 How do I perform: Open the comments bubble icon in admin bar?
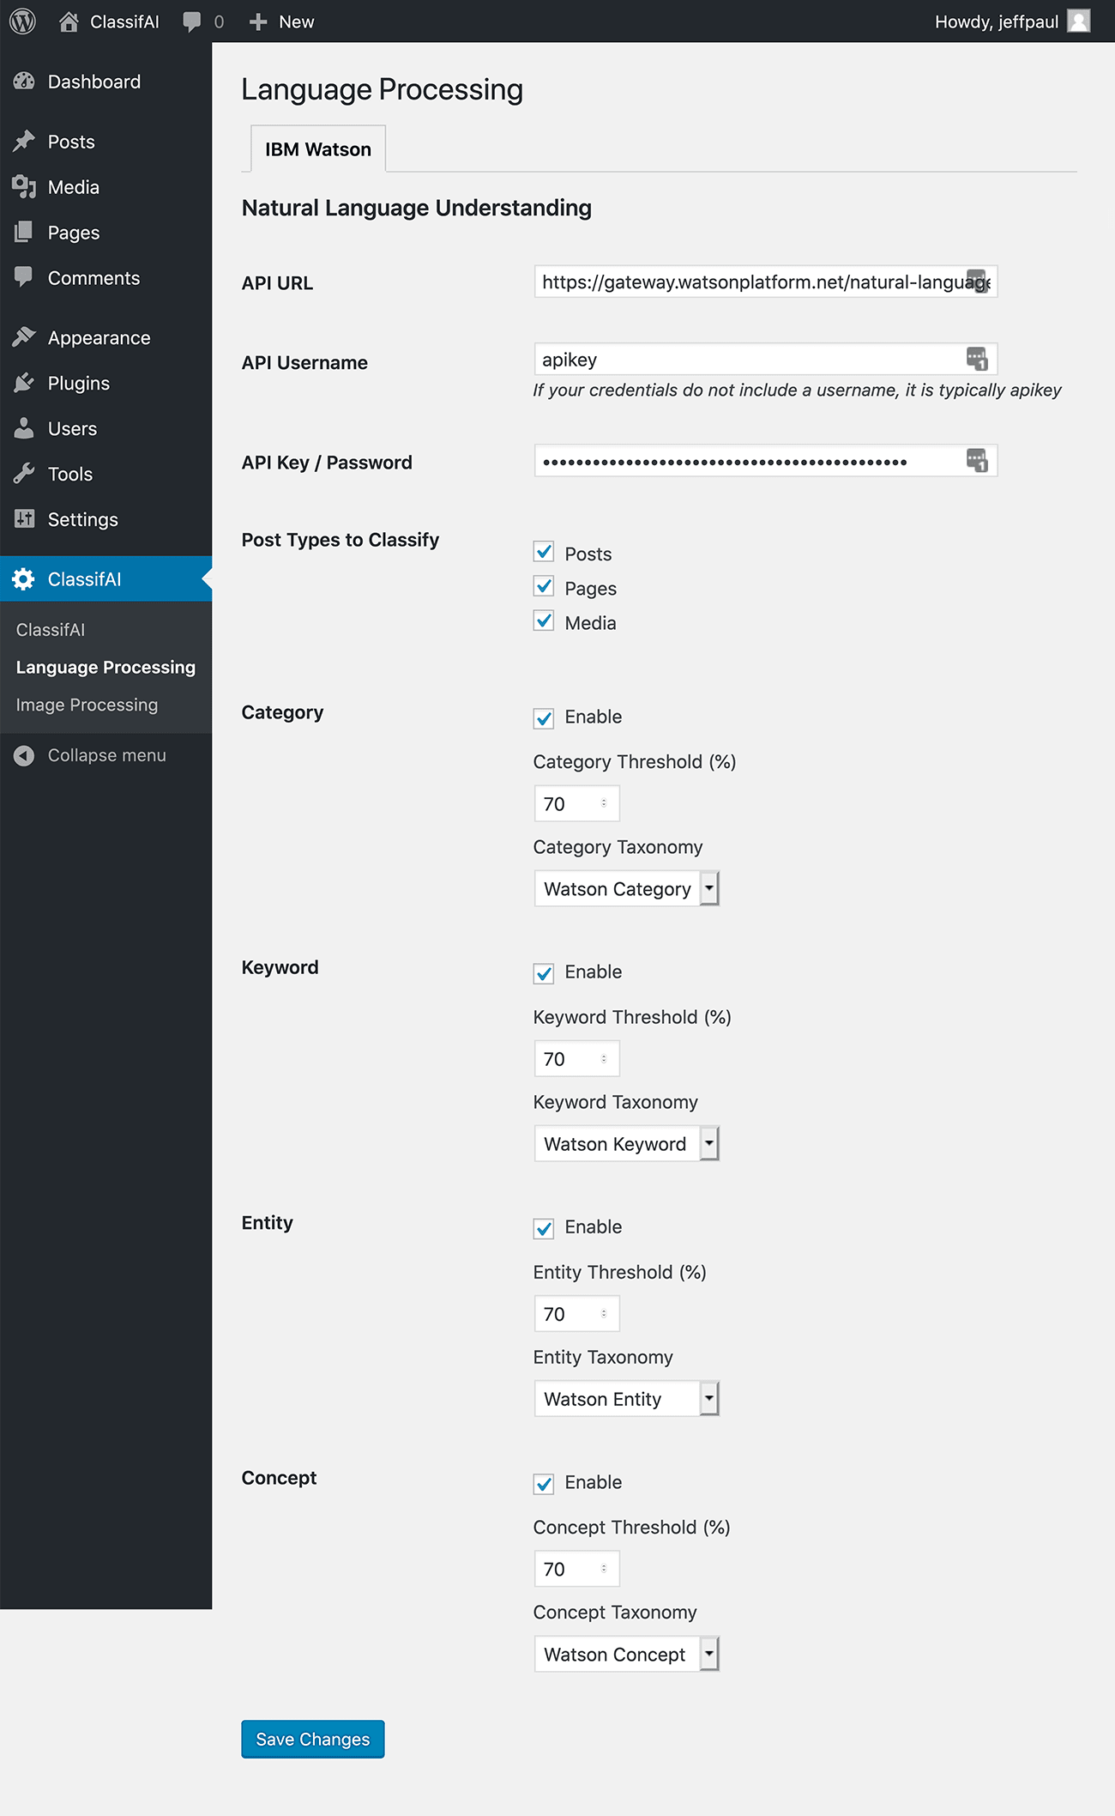coord(192,22)
